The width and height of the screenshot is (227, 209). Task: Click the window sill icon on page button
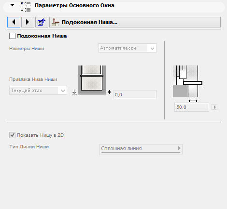tap(56, 22)
